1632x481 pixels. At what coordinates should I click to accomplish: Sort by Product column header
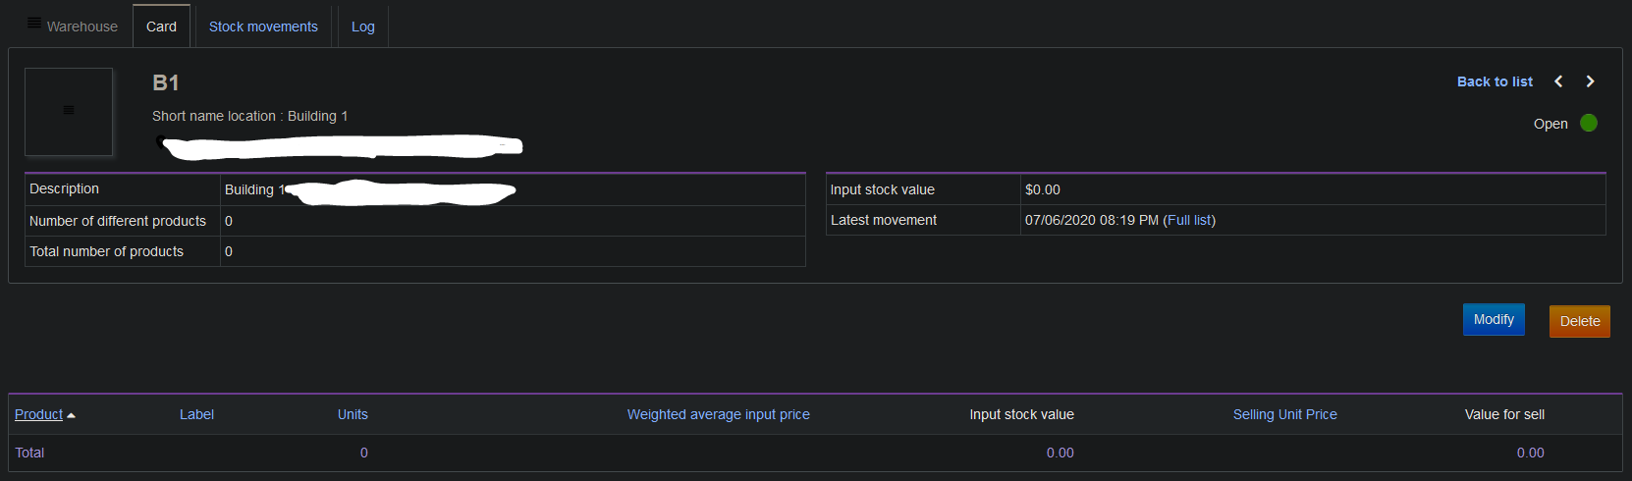[38, 414]
